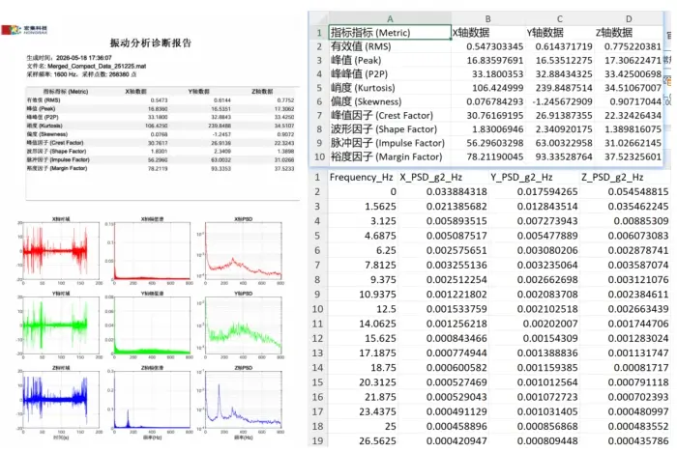This screenshot has height=452, width=677.
Task: Open the green Y-axis amplitude spectrum chart
Action: pyautogui.click(x=152, y=325)
